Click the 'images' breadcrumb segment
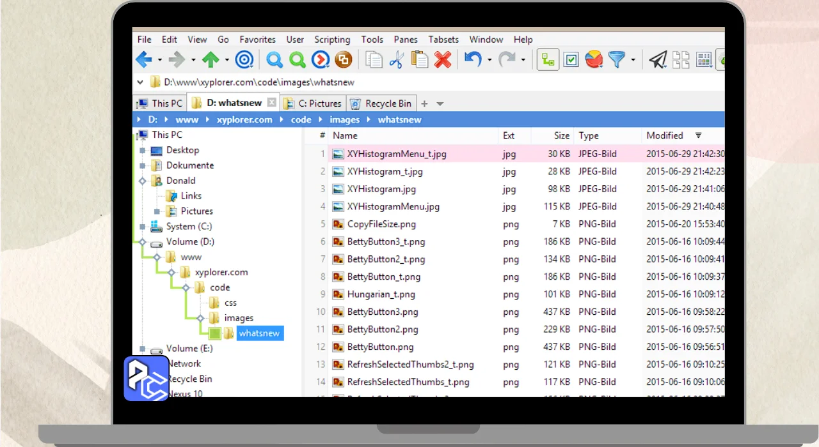The height and width of the screenshot is (447, 819). tap(344, 119)
